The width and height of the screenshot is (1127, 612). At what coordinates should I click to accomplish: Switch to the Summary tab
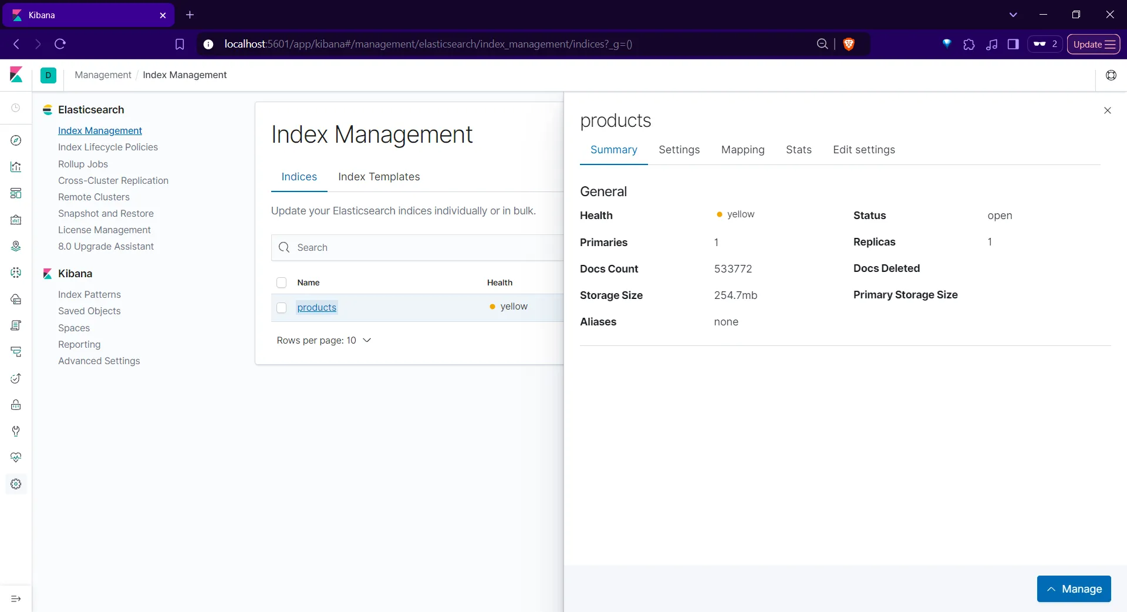click(x=613, y=150)
